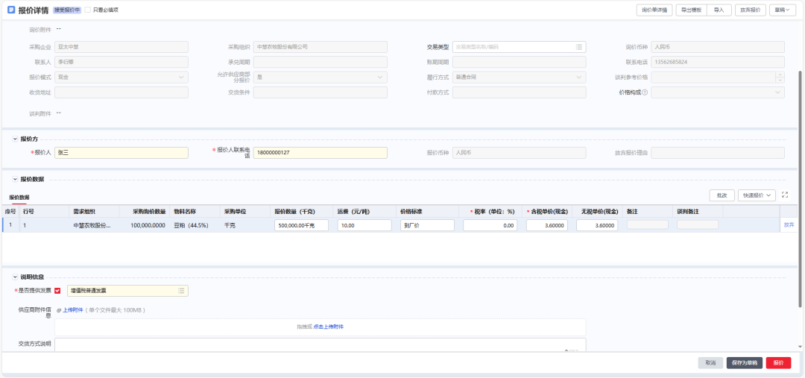The image size is (805, 378).
Task: Click the 放弃 link in row 1
Action: tap(789, 225)
